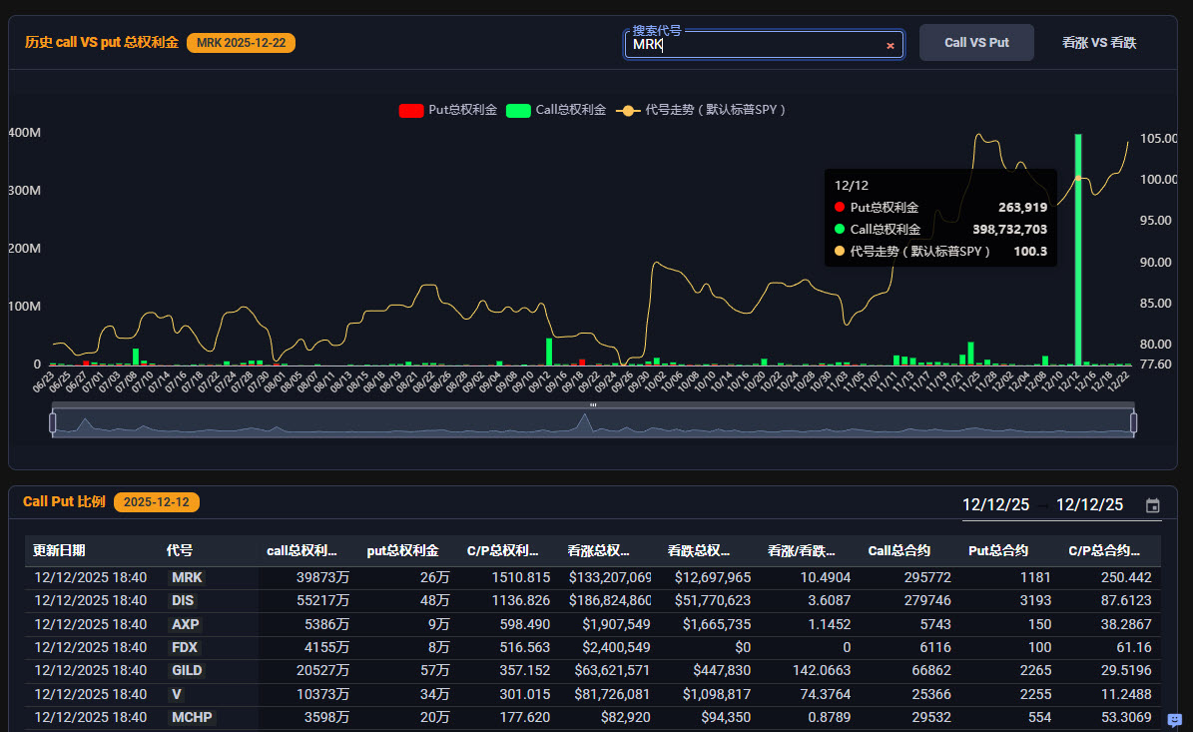This screenshot has height=732, width=1193.
Task: Open the chat widget icon at bottom right
Action: point(1174,720)
